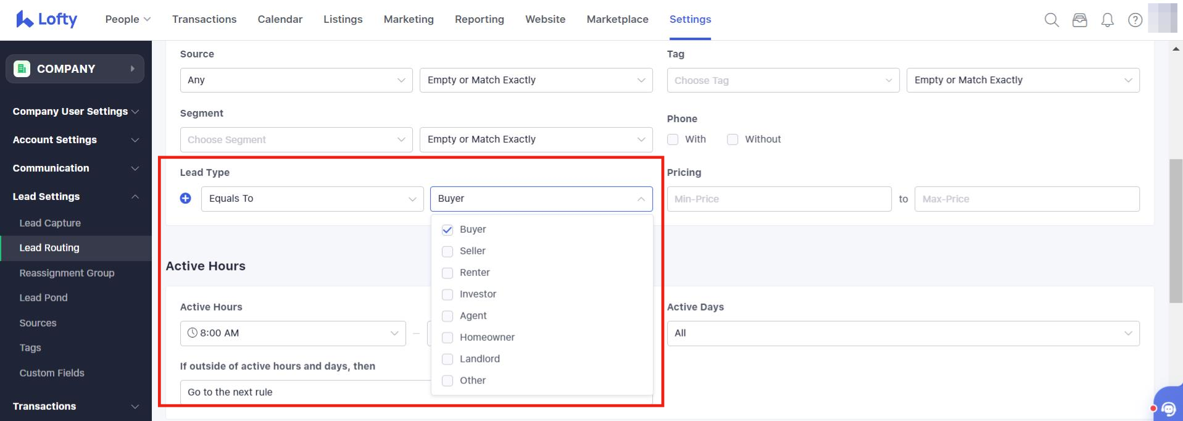Click the green COMPANY document icon
The width and height of the screenshot is (1183, 421).
click(x=22, y=69)
